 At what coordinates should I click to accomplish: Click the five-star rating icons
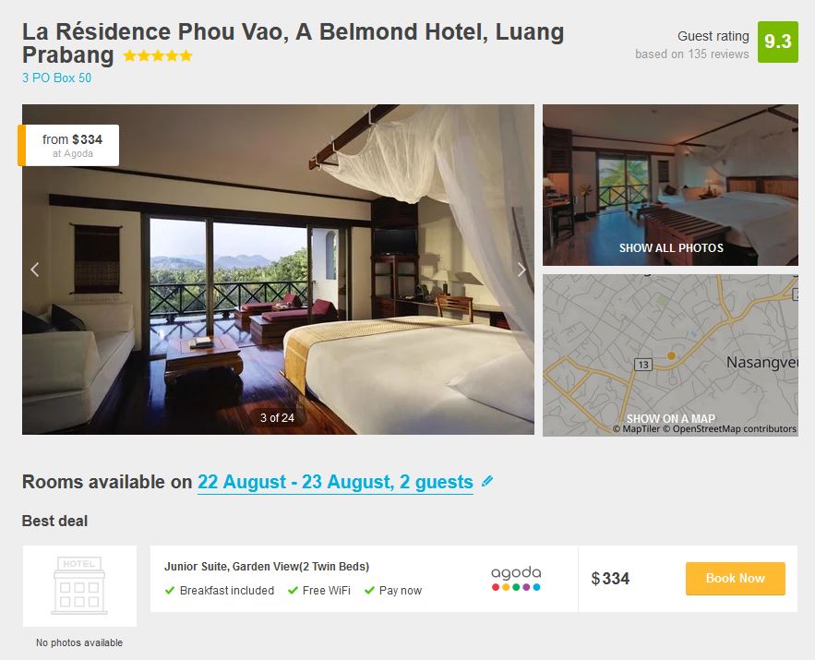click(158, 55)
